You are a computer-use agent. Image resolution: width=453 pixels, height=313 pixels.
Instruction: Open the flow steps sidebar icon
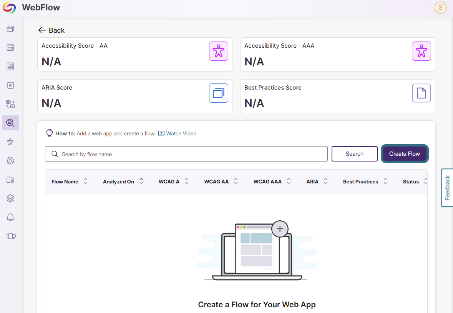click(10, 104)
